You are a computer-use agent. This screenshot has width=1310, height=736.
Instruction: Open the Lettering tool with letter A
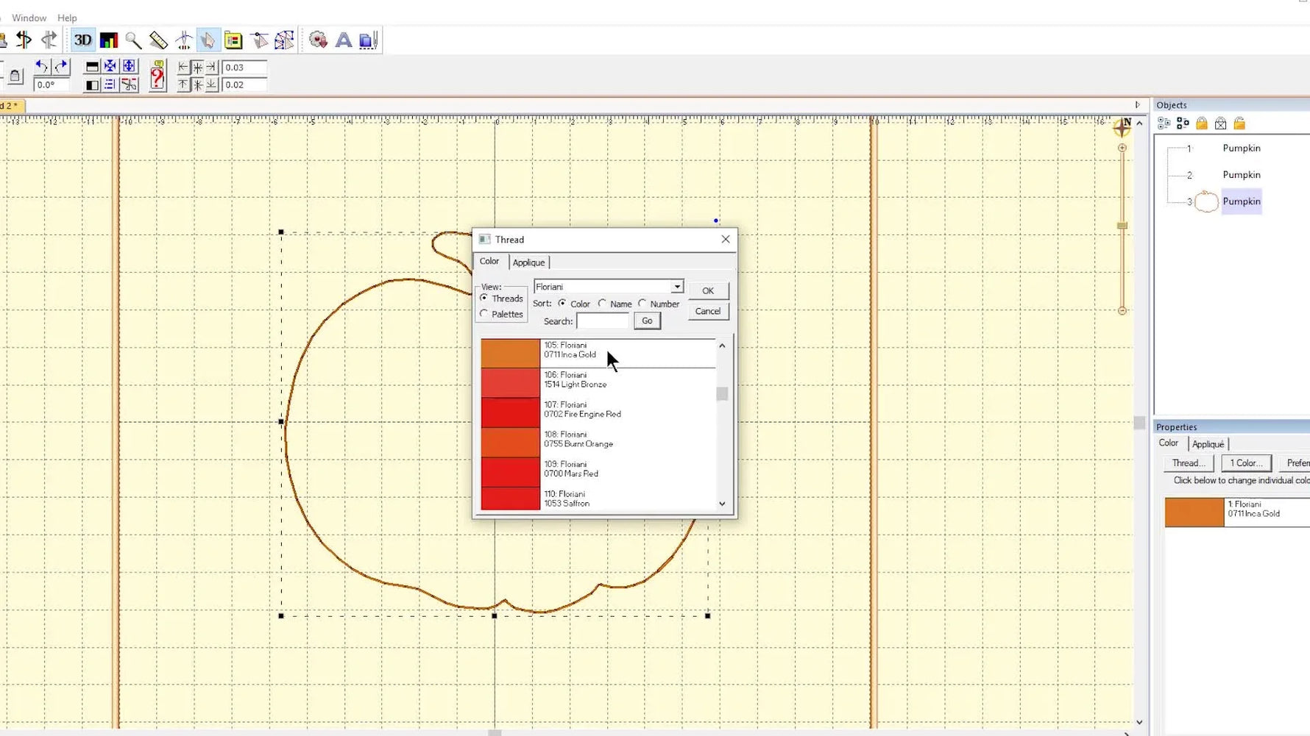[342, 40]
